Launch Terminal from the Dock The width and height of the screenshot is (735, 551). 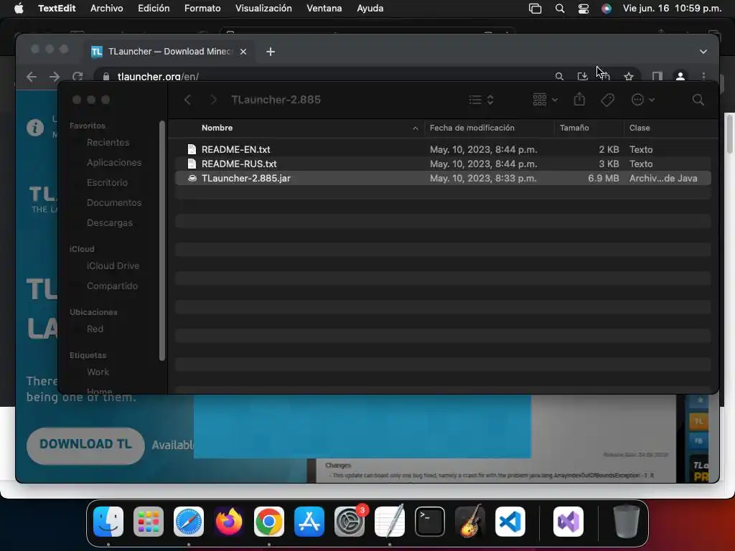pos(430,522)
